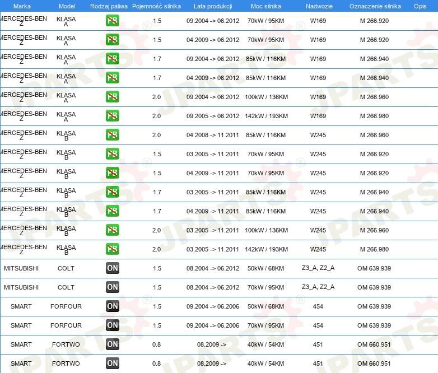
Task: Click 09.2004 -> 06.2006 in Forfour 50kW row
Action: tap(213, 306)
